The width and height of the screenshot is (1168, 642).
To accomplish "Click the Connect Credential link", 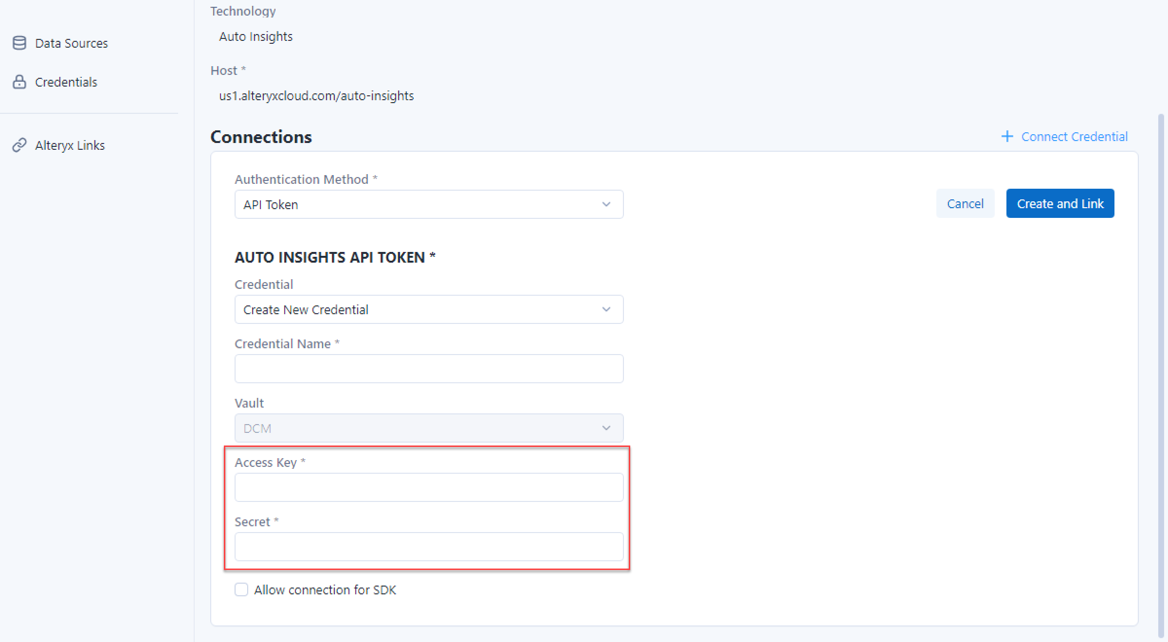I will pyautogui.click(x=1074, y=137).
